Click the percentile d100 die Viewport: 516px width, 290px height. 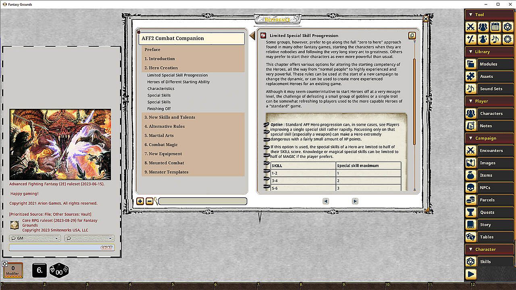(x=59, y=271)
